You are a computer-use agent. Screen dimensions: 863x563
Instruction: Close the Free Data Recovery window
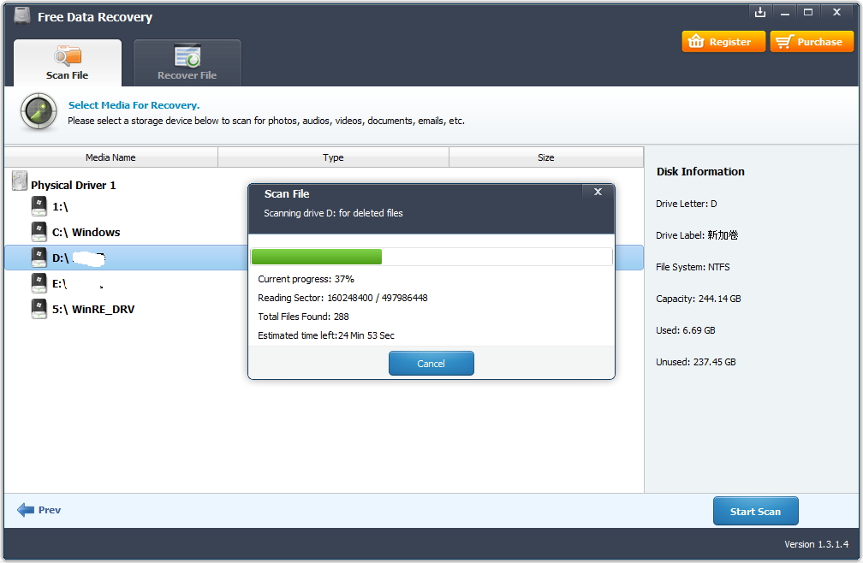836,12
